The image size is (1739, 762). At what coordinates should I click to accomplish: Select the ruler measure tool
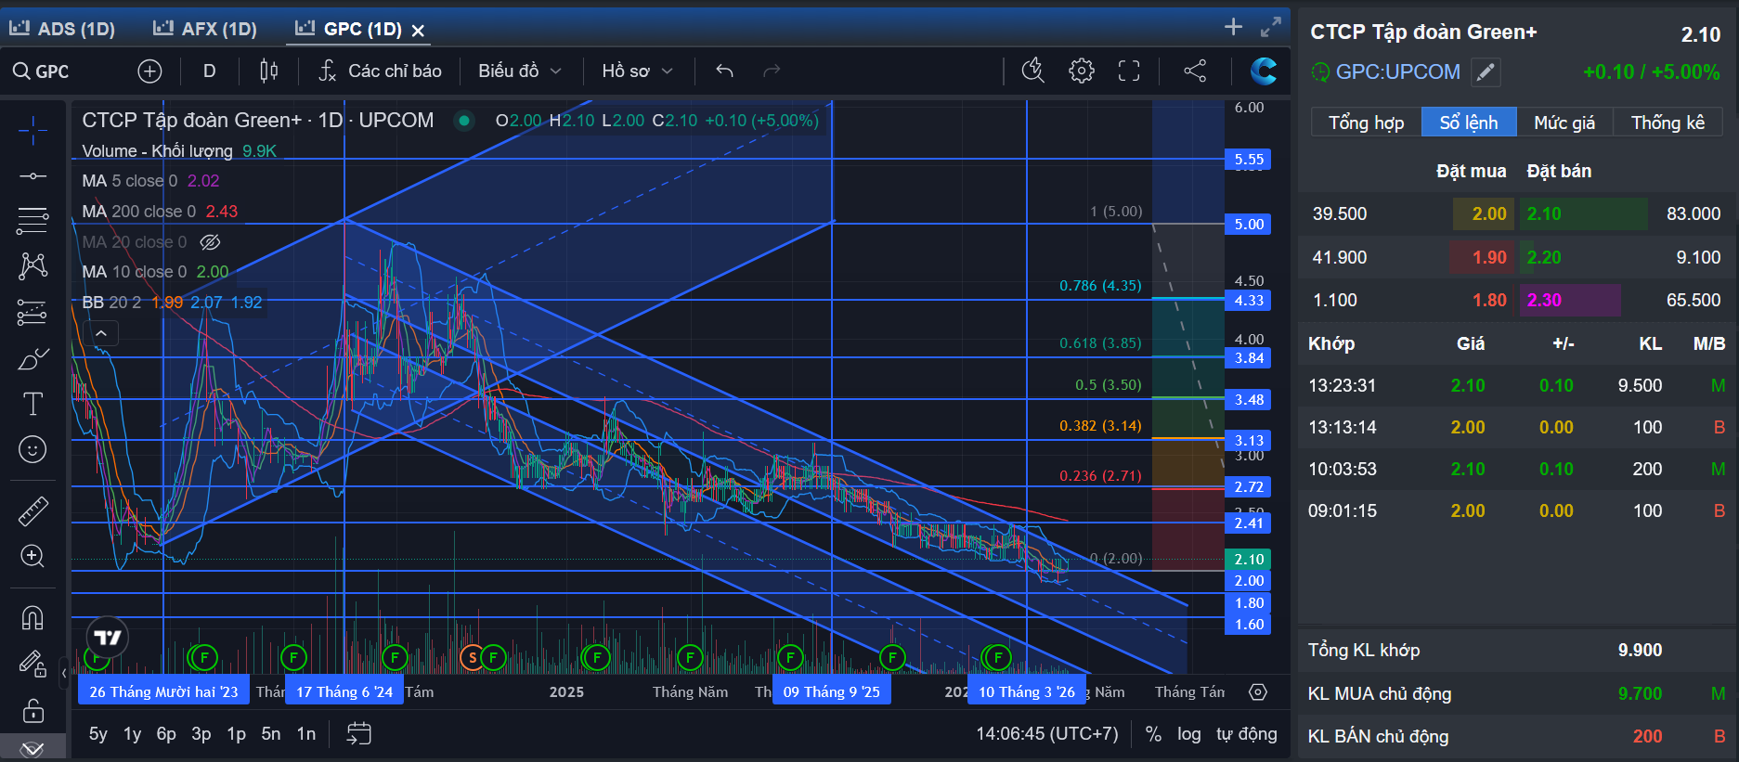coord(32,510)
